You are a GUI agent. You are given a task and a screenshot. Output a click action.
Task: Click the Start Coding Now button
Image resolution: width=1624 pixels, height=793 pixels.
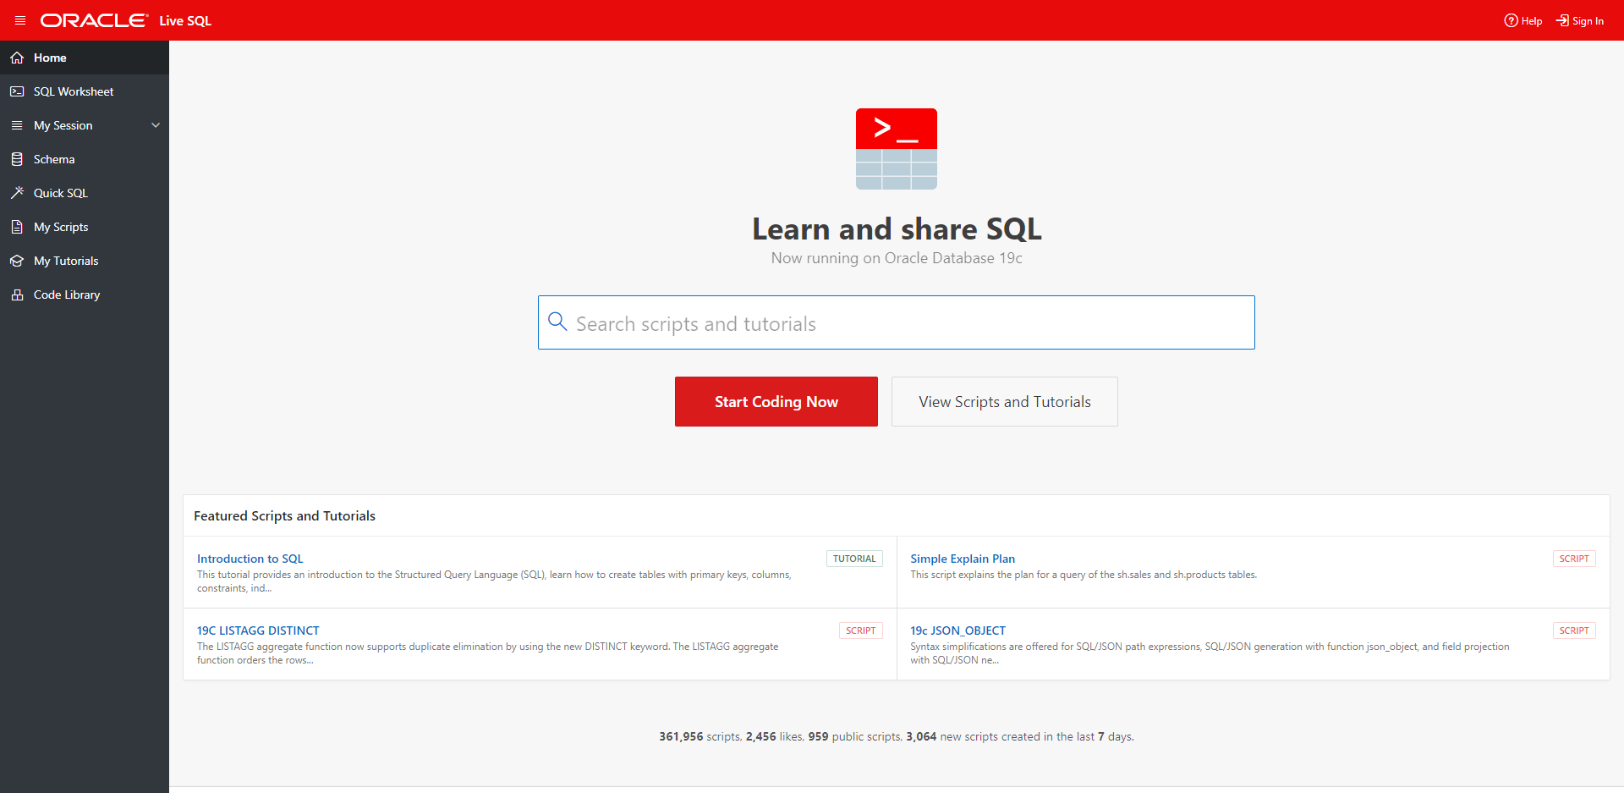pos(776,402)
